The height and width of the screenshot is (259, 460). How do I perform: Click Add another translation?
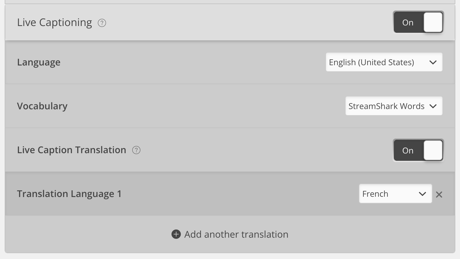[x=230, y=234]
